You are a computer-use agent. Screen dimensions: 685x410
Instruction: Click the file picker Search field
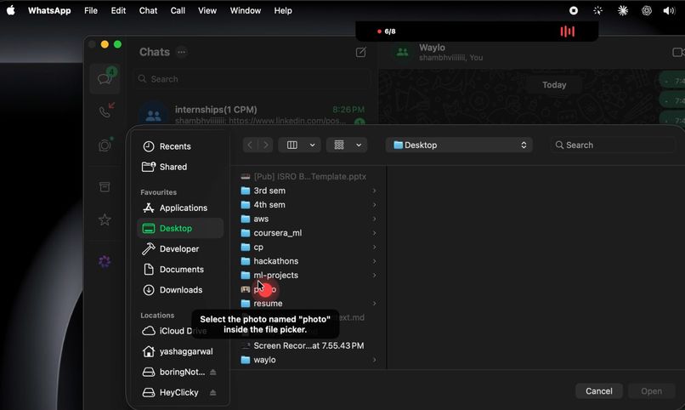(x=613, y=145)
